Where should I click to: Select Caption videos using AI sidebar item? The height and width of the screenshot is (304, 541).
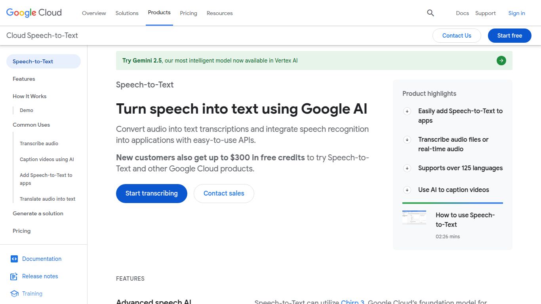(47, 159)
